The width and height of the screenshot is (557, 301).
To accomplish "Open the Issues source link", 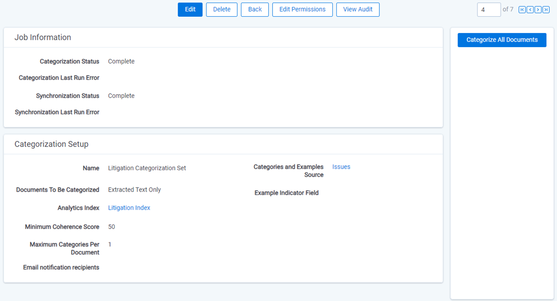I will pyautogui.click(x=341, y=167).
